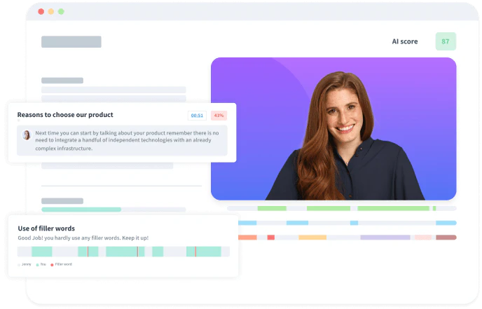Screen dimensions: 482x309
Task: Click the Use of filler words heading
Action: tap(46, 228)
